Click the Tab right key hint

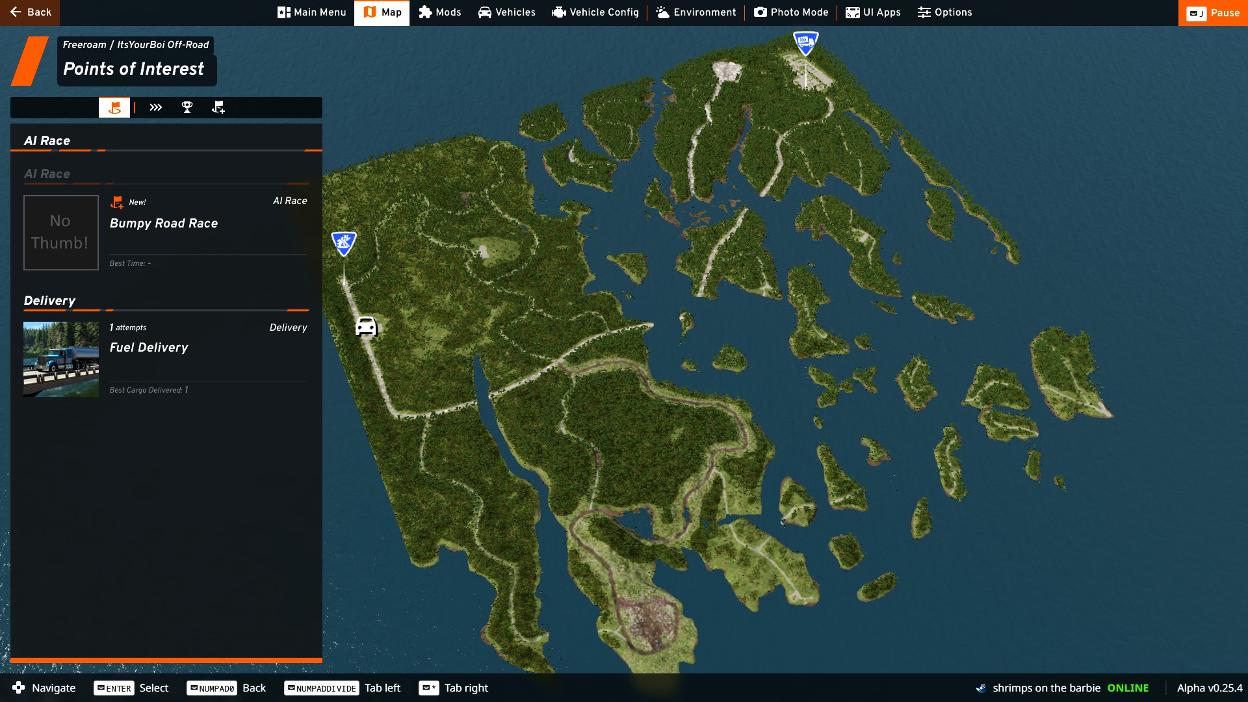[454, 688]
